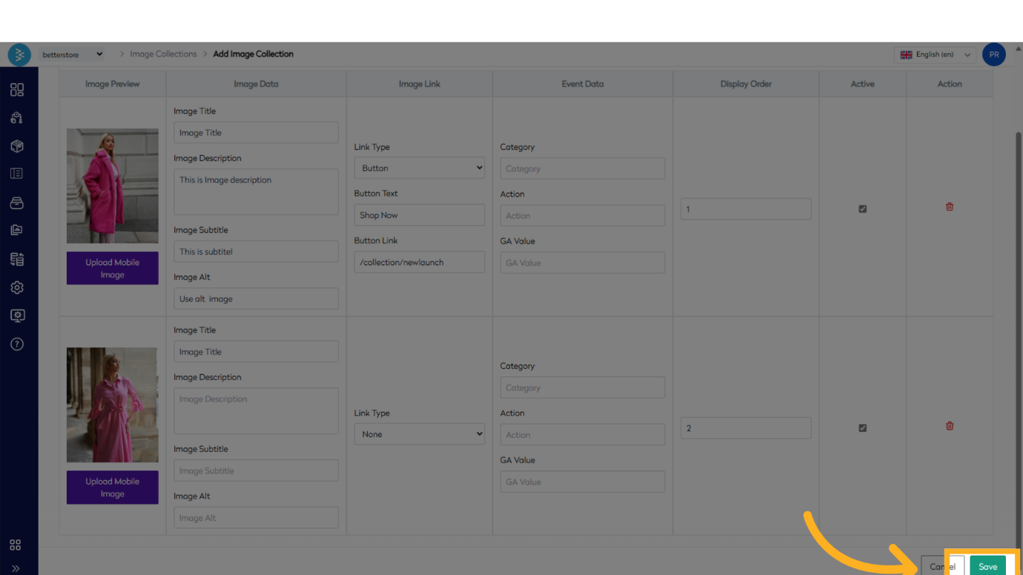The image size is (1023, 575).
Task: Delete the second image row
Action: coord(949,426)
